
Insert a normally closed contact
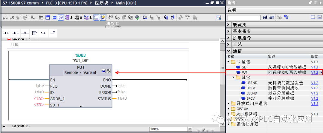coord(16,33)
